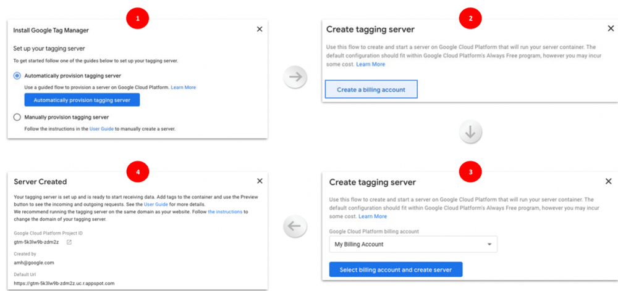Click creator email amh@google.com
The image size is (618, 291).
tap(34, 263)
